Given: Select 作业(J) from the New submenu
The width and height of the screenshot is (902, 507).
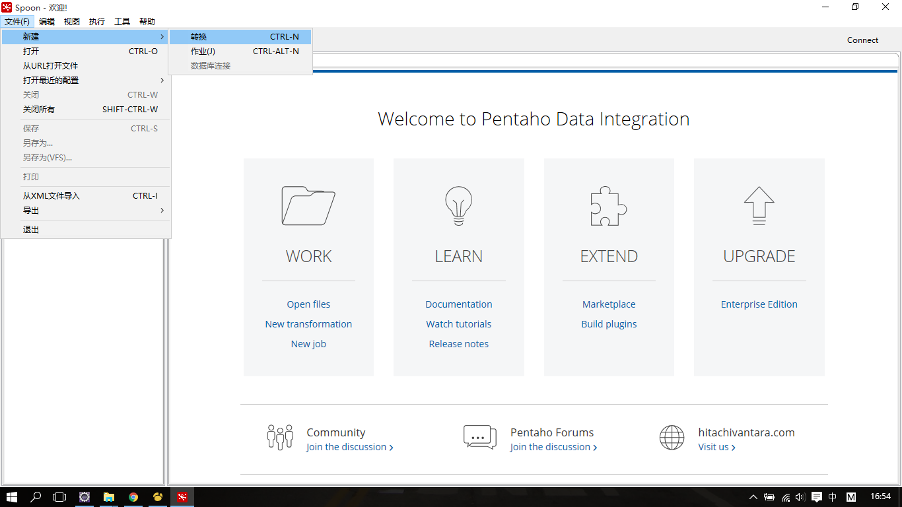Looking at the screenshot, I should (x=240, y=51).
